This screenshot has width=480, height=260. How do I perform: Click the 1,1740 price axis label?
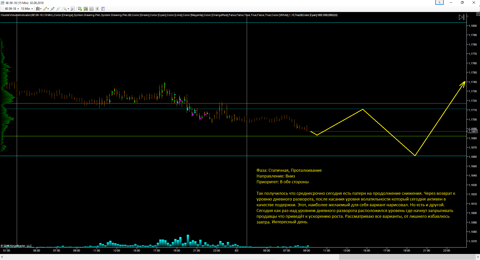click(x=472, y=82)
